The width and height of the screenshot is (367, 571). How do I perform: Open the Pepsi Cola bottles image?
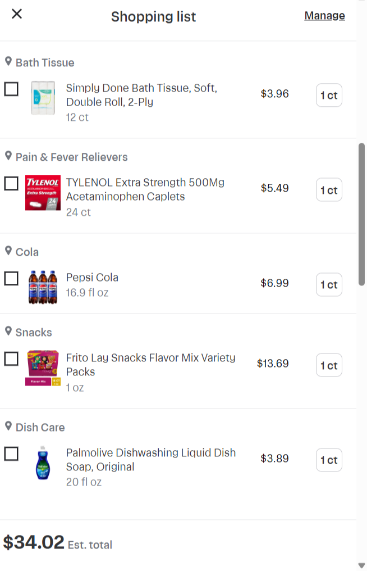[x=43, y=286]
